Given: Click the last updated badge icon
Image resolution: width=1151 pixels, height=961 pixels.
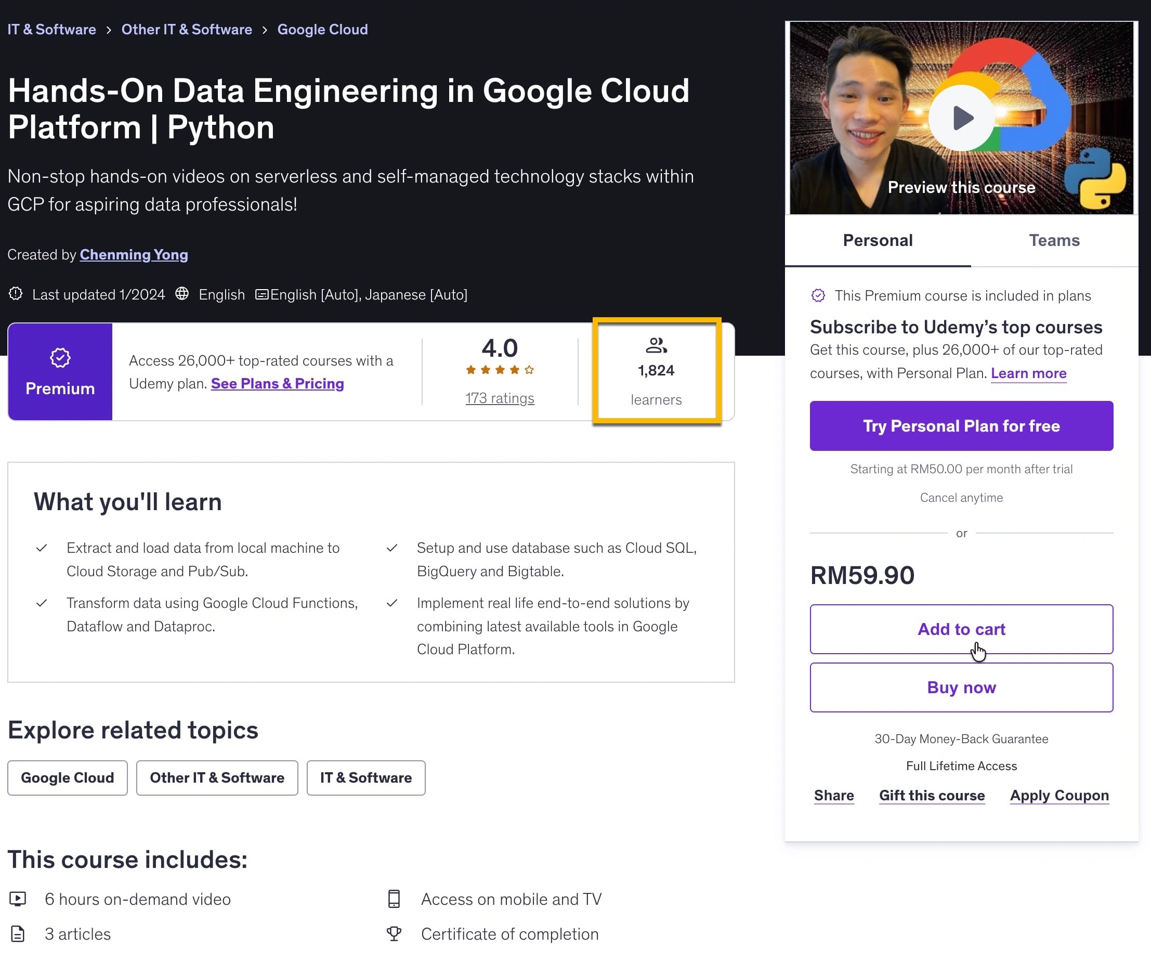Looking at the screenshot, I should pos(16,294).
